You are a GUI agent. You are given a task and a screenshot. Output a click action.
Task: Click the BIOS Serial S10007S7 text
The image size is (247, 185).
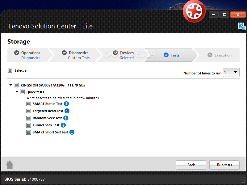click(24, 179)
